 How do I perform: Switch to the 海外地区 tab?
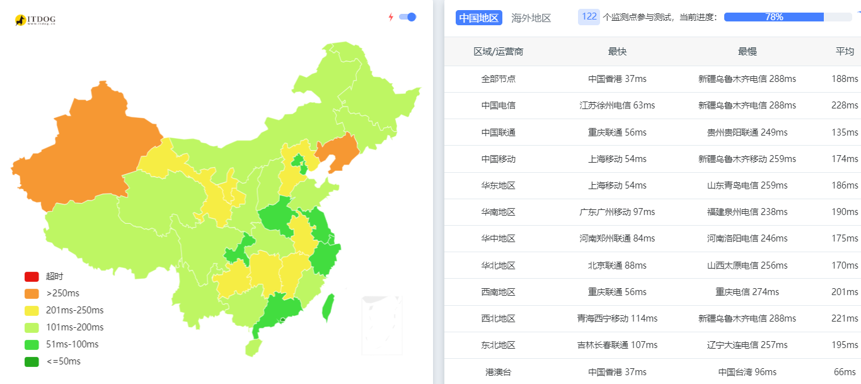pyautogui.click(x=531, y=18)
